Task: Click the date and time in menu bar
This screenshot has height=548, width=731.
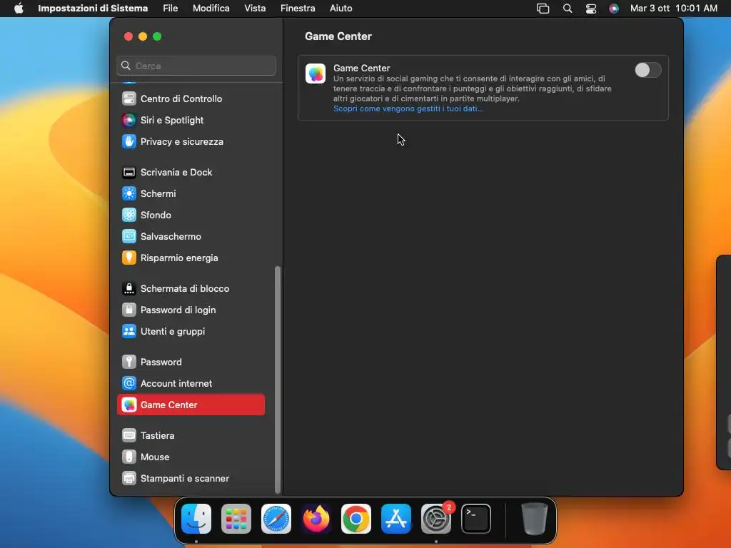Action: coord(674,9)
